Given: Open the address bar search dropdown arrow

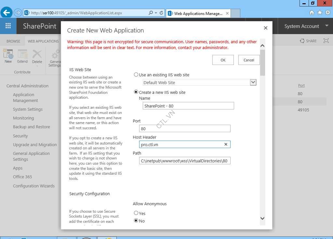Looking at the screenshot, I should [156, 13].
